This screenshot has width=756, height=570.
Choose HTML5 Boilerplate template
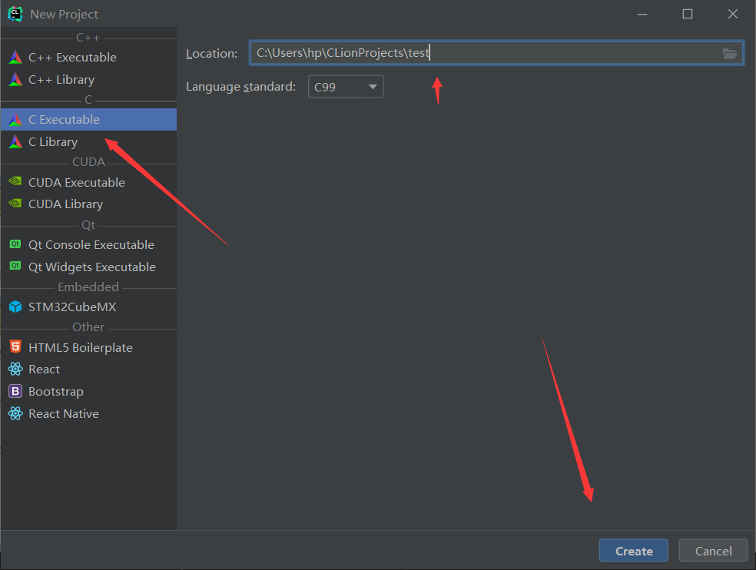click(88, 347)
